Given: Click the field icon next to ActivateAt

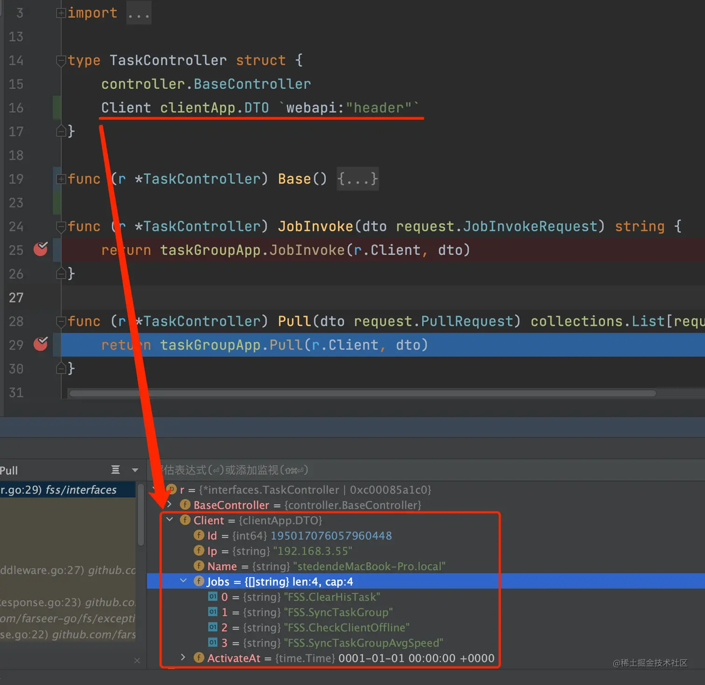Looking at the screenshot, I should (199, 658).
